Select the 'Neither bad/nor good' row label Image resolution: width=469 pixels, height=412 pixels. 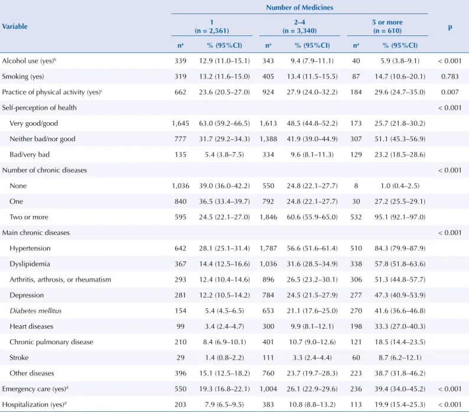(43, 139)
